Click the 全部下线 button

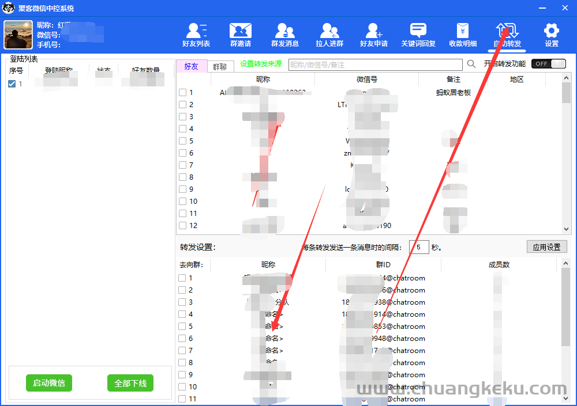(130, 383)
